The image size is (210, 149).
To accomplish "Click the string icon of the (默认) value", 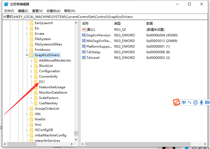I will (x=83, y=29).
